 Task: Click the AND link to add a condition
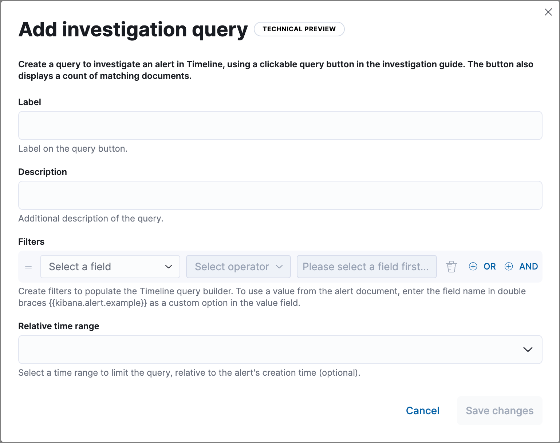point(529,266)
